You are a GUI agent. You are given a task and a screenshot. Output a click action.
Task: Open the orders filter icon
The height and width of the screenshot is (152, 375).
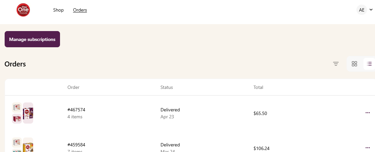(336, 64)
